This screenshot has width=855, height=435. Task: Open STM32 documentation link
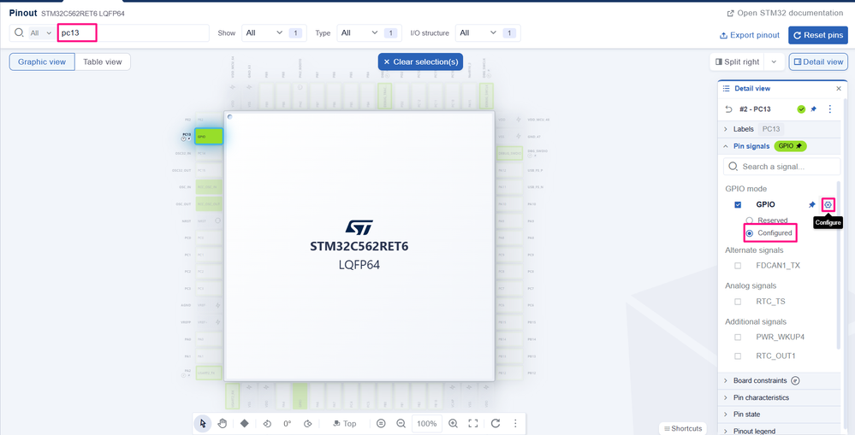[x=785, y=13]
